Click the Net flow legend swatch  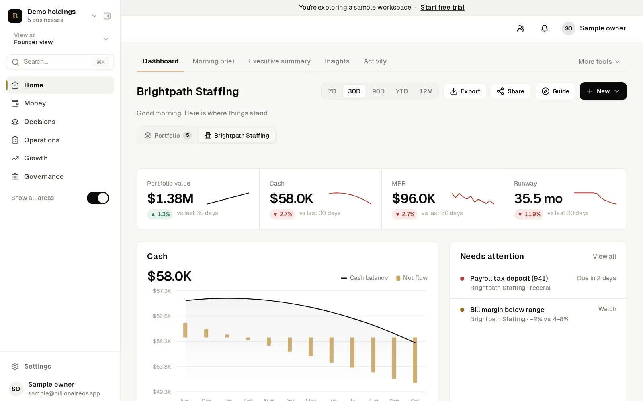pyautogui.click(x=398, y=278)
